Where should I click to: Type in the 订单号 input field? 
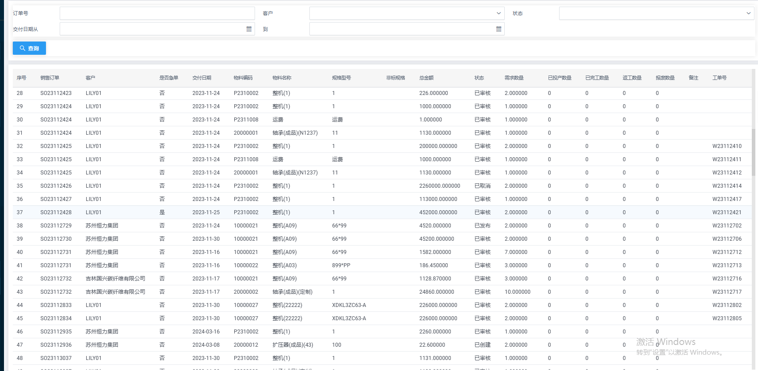tap(157, 13)
